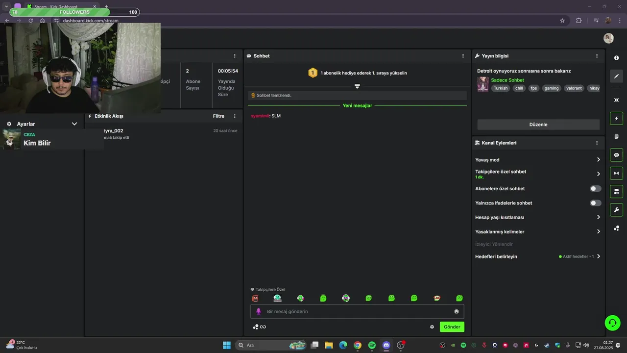The width and height of the screenshot is (627, 353).
Task: Open Discord from the taskbar
Action: coord(386,345)
